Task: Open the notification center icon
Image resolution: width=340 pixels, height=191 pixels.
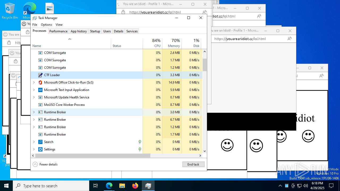Action: pos(331,186)
